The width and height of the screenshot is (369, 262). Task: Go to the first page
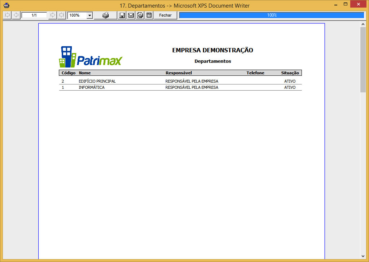(7, 15)
